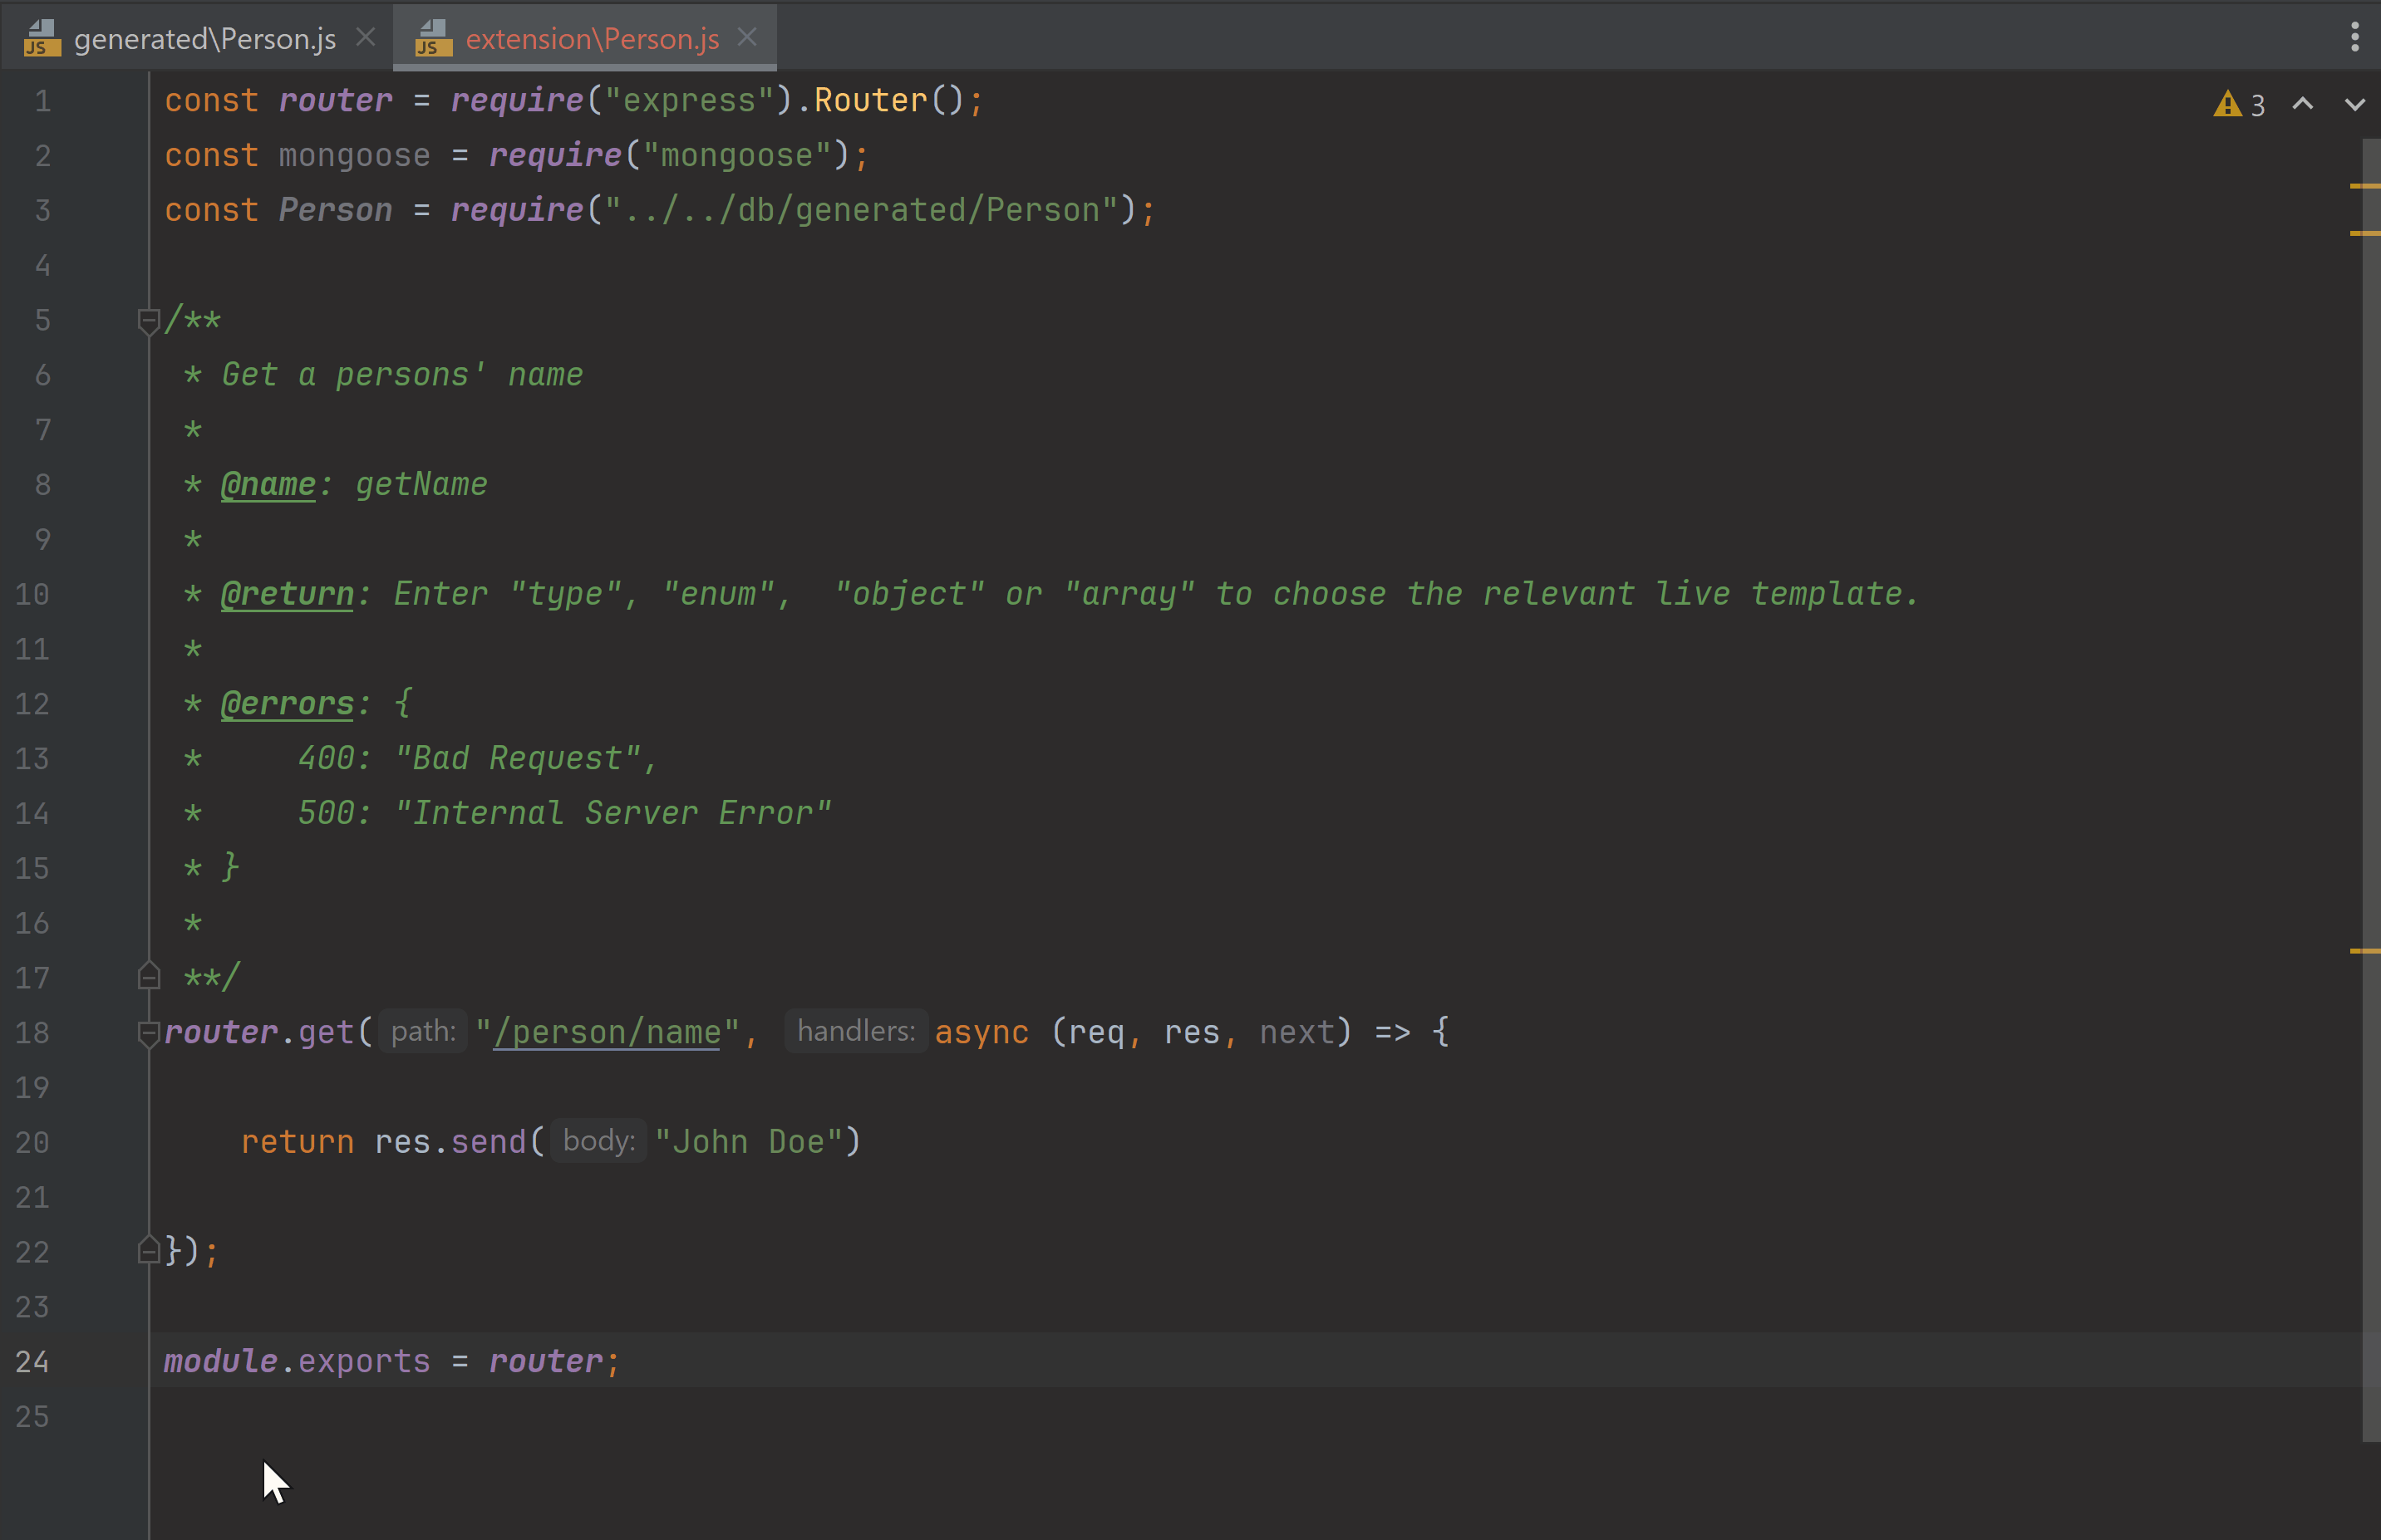Click the @return doc tag link
Viewport: 2381px width, 1540px height.
[287, 594]
